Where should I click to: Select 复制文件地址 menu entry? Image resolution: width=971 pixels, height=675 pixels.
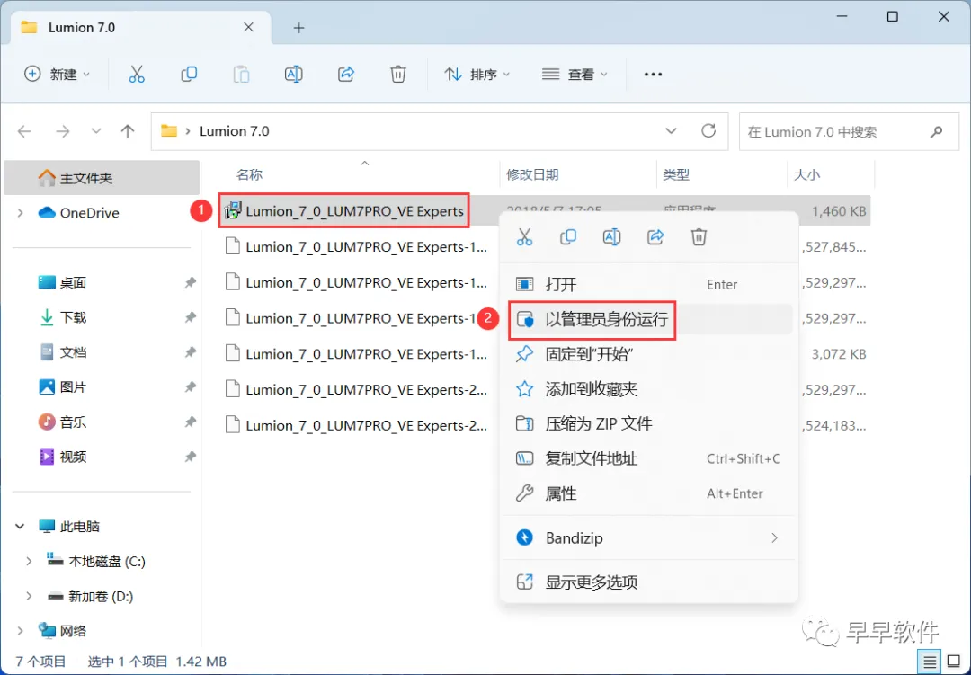pos(648,459)
